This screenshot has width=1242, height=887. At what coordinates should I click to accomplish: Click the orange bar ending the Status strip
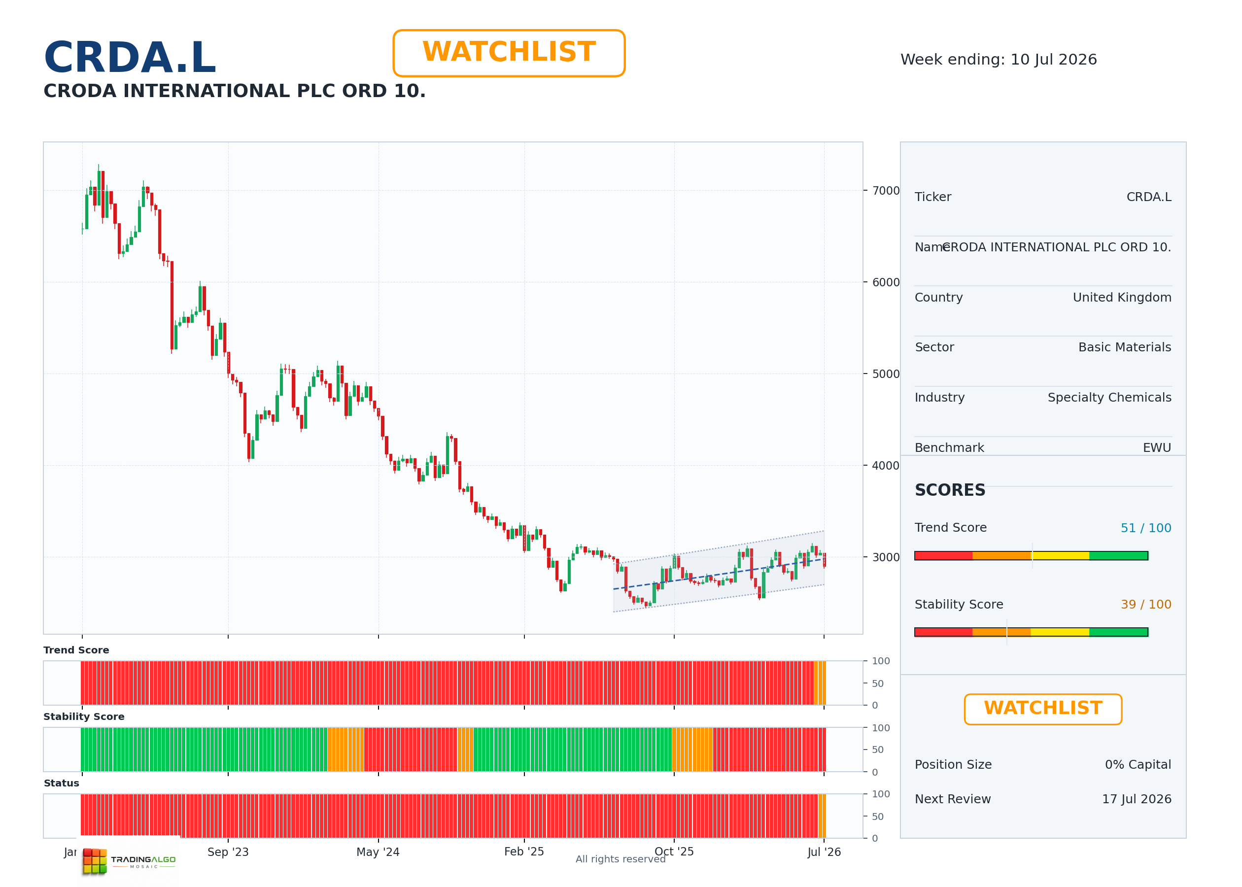[x=823, y=816]
